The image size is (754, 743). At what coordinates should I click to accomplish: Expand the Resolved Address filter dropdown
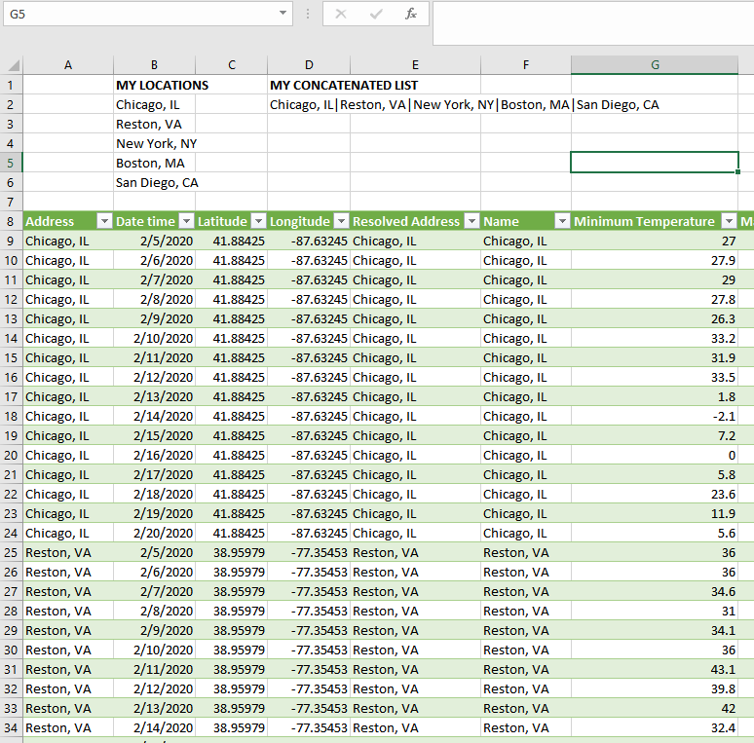(x=471, y=221)
